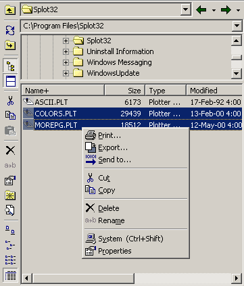The image size is (244, 286).
Task: Click the refresh arrows icon in sidebar
Action: pyautogui.click(x=10, y=30)
